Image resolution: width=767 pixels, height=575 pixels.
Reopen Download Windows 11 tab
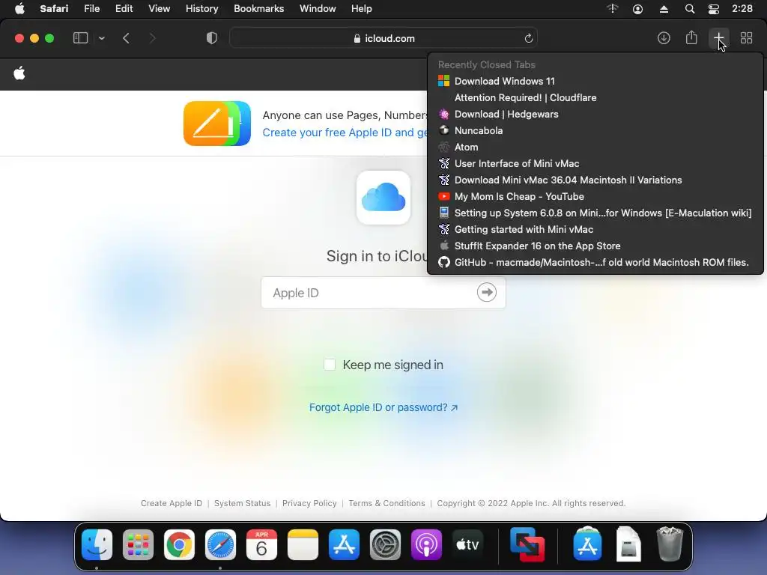pyautogui.click(x=595, y=81)
